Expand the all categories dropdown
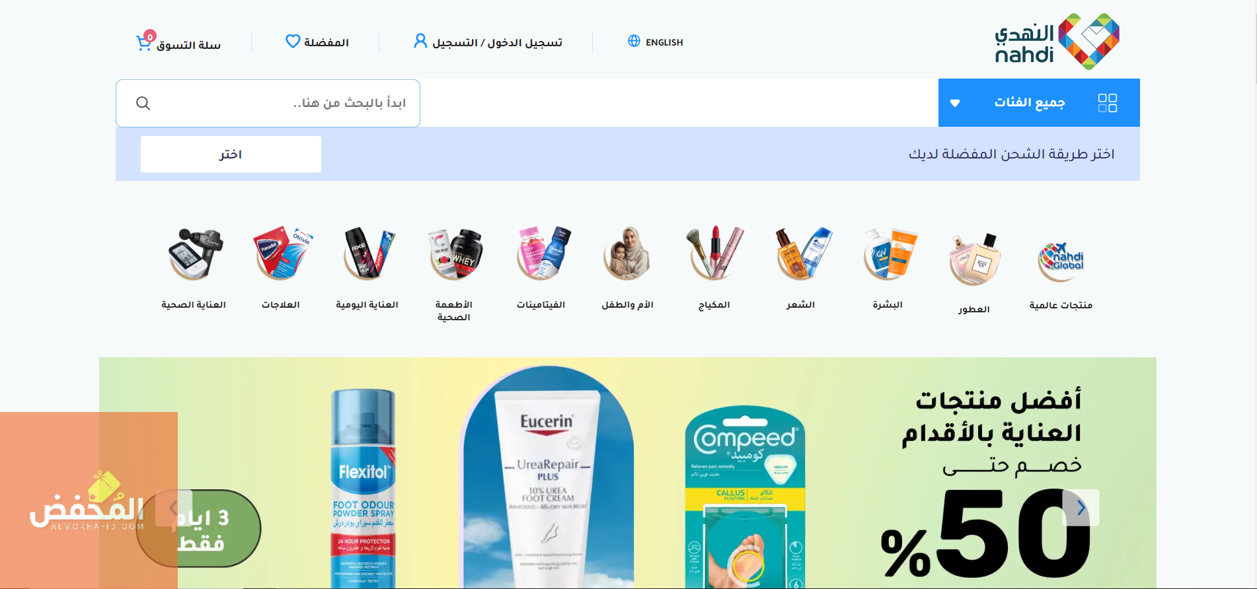 [x=954, y=103]
